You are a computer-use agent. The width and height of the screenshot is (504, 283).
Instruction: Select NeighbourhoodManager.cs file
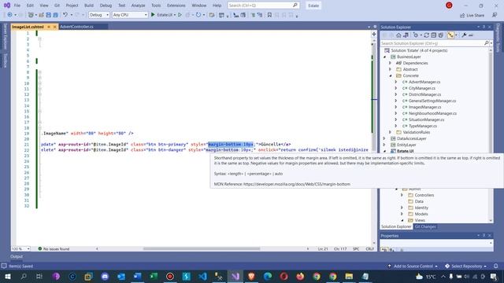(x=432, y=113)
